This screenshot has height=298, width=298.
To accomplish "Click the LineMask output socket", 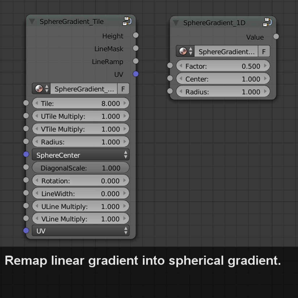I will 136,48.
